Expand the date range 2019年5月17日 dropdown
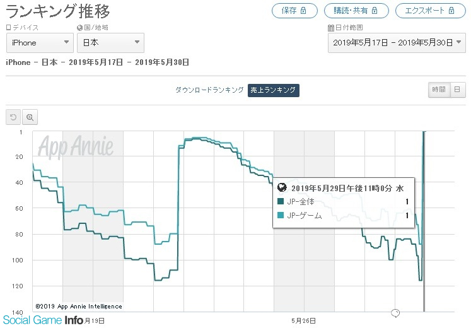The image size is (471, 328). 397,42
